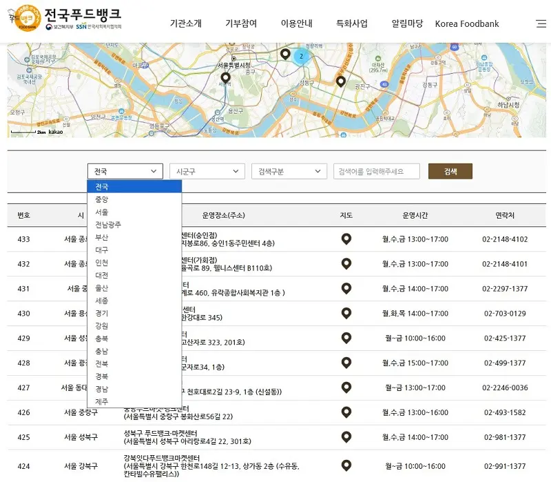Collapse the 전국 region dropdown
The height and width of the screenshot is (482, 551).
point(125,171)
